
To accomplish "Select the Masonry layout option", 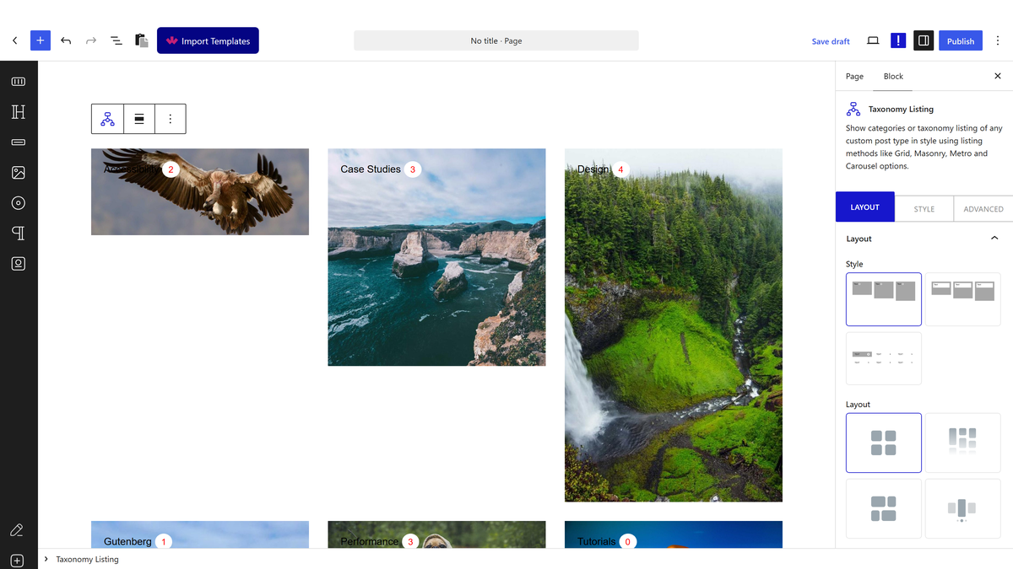I will tap(963, 443).
